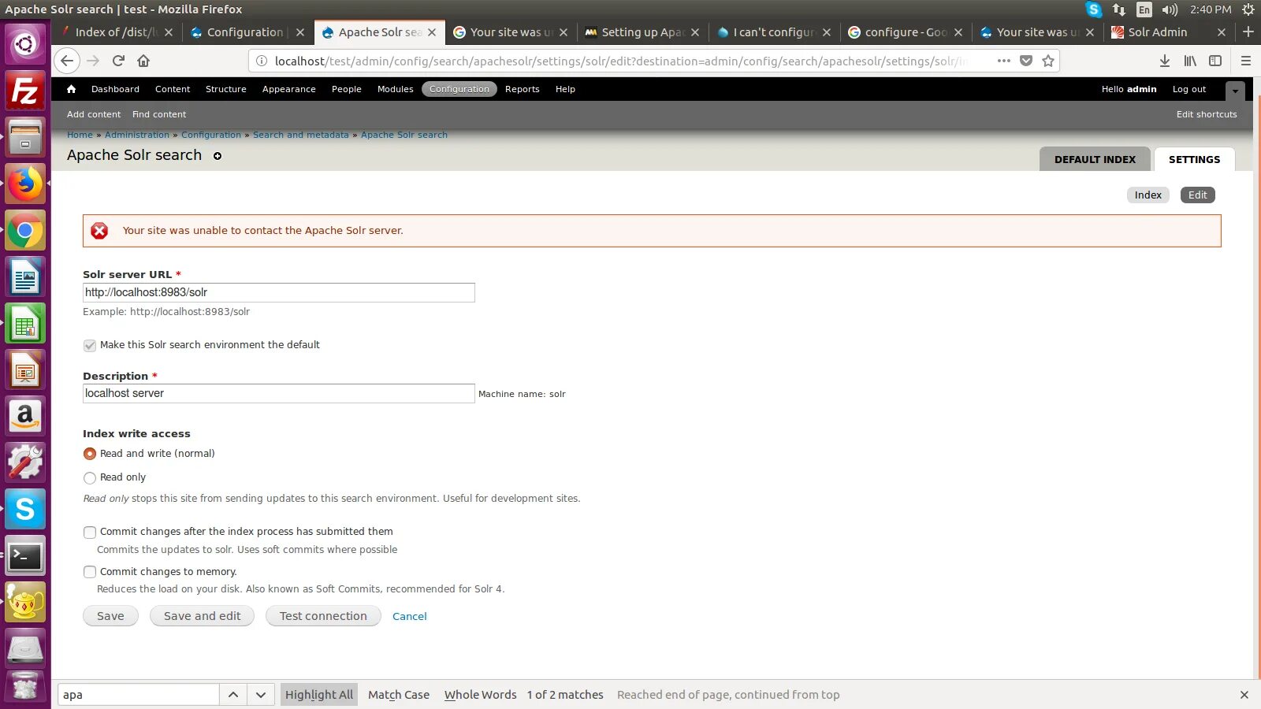The height and width of the screenshot is (709, 1261).
Task: Close the find bar
Action: (x=1244, y=695)
